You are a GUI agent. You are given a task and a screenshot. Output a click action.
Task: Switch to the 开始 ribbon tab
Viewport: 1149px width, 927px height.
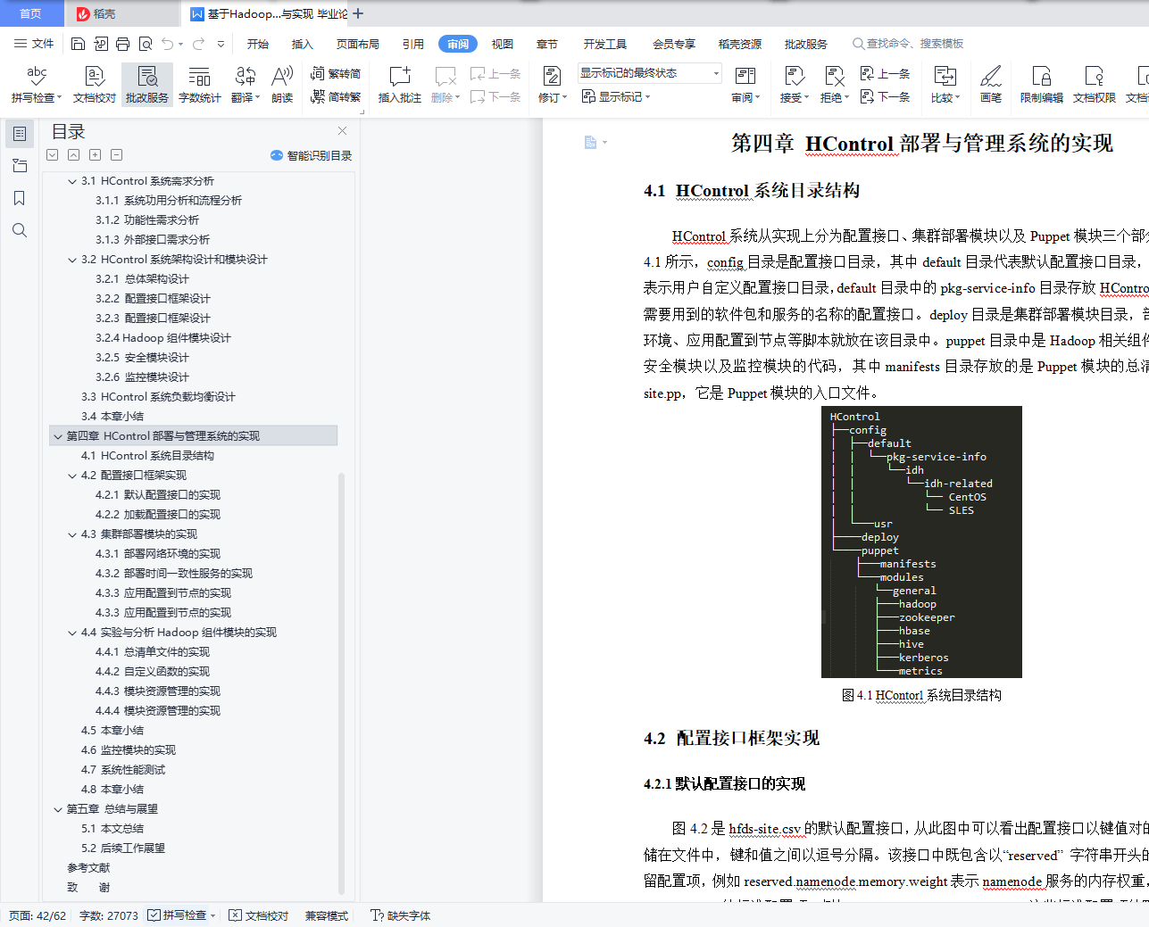[258, 44]
